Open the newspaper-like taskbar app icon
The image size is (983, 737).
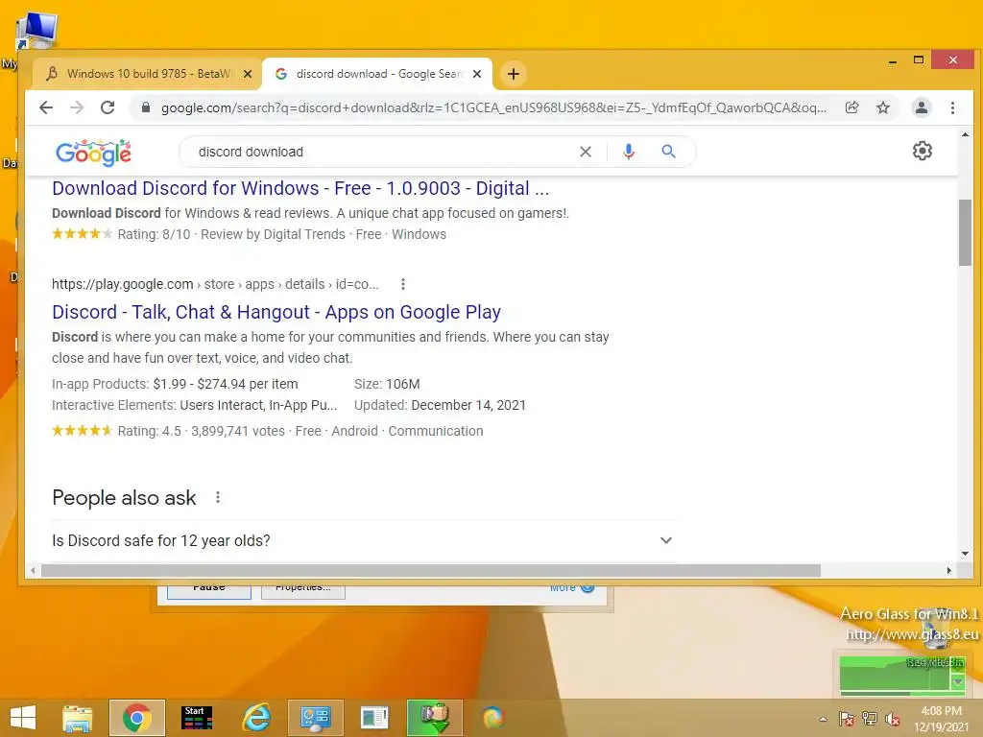coord(374,718)
